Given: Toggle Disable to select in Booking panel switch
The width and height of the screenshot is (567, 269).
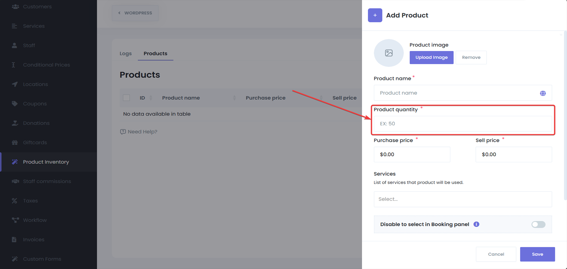Looking at the screenshot, I should coord(538,224).
